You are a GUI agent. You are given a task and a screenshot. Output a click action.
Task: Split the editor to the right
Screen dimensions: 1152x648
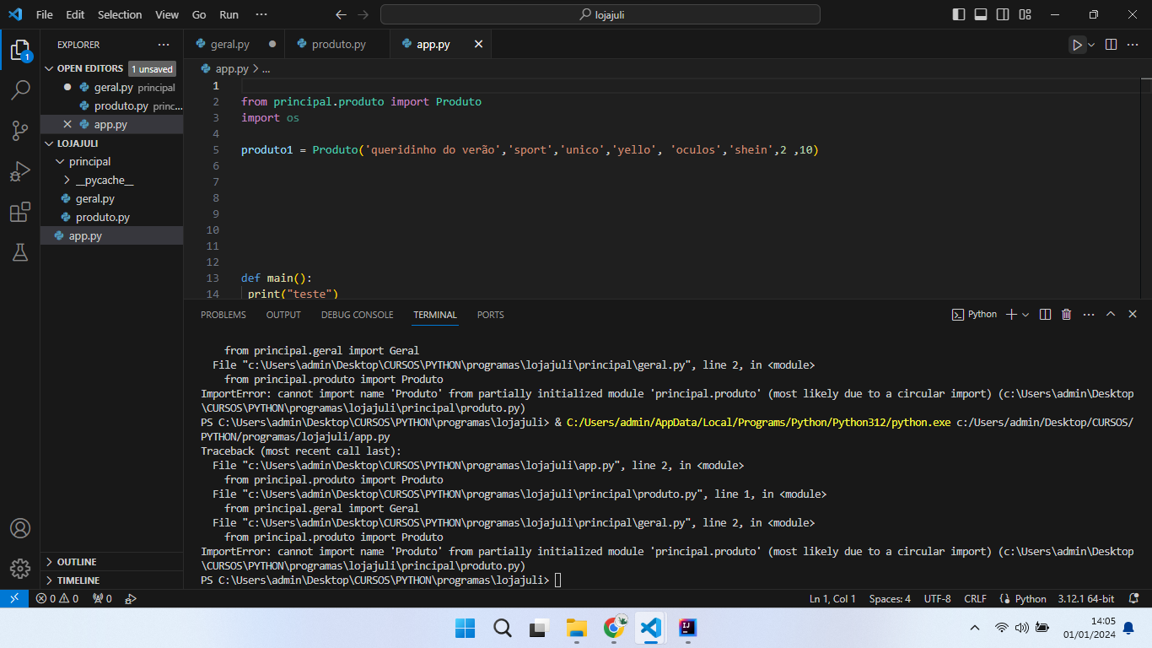click(1111, 45)
